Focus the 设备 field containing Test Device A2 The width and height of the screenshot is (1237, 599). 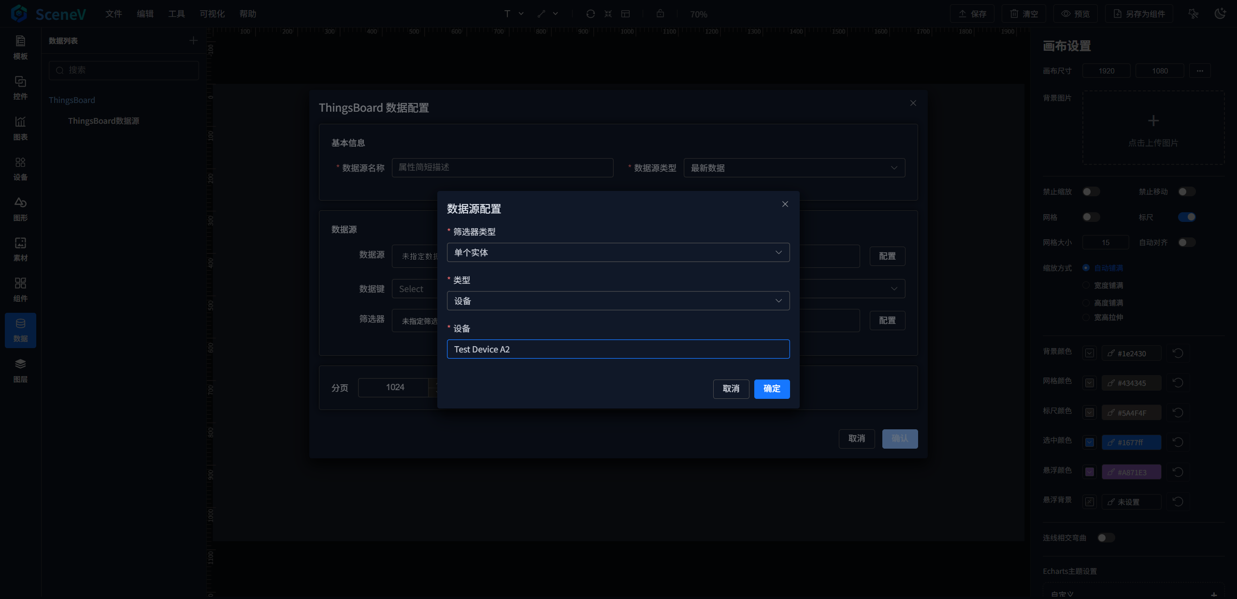(618, 349)
